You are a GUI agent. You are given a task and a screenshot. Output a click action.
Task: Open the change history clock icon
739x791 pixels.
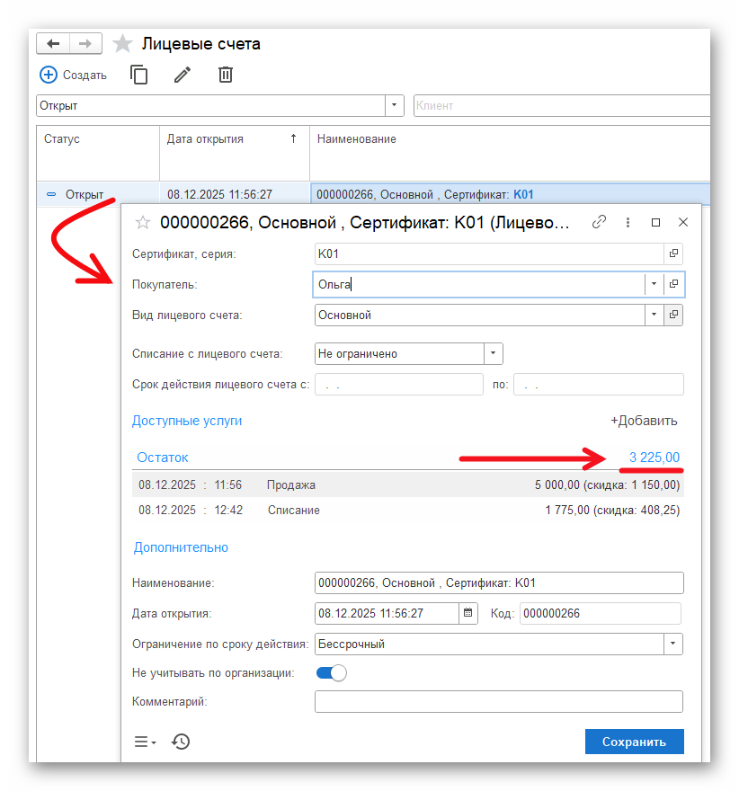click(181, 742)
